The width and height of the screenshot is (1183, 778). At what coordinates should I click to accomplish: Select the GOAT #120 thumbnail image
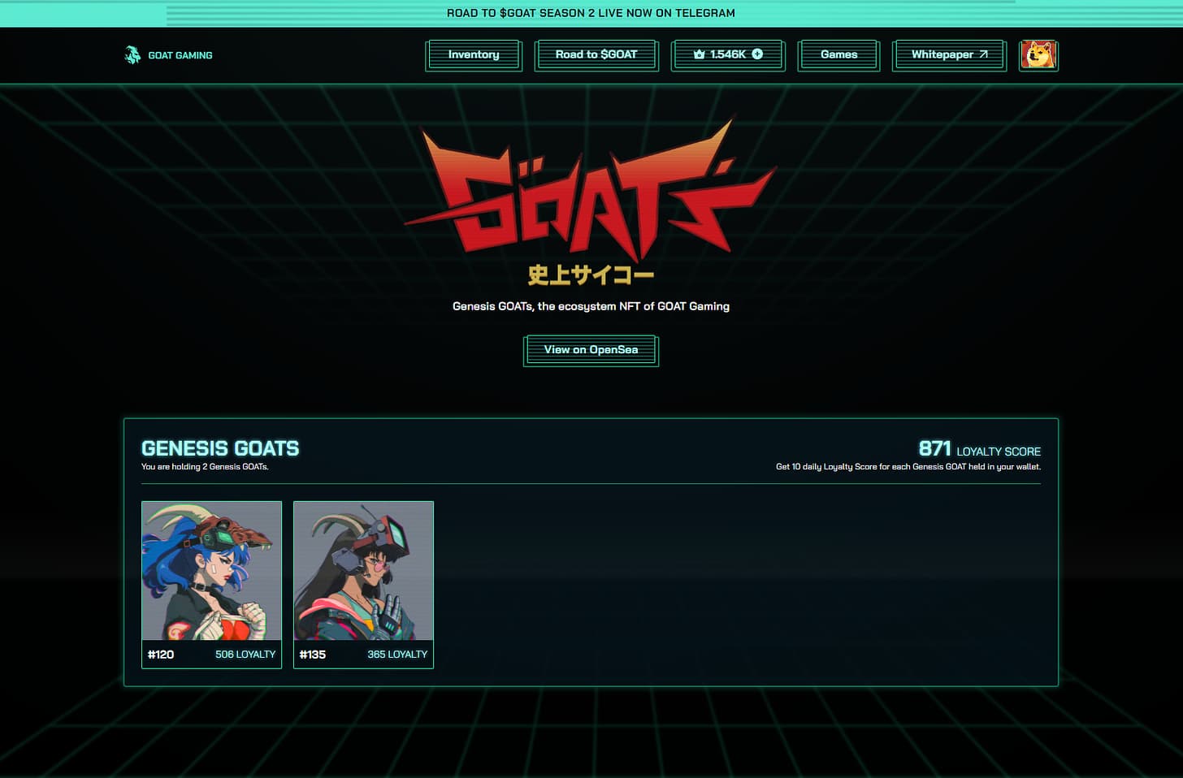pos(211,571)
